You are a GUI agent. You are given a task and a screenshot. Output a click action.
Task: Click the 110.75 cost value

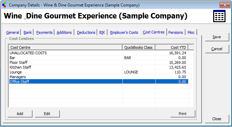pos(180,72)
